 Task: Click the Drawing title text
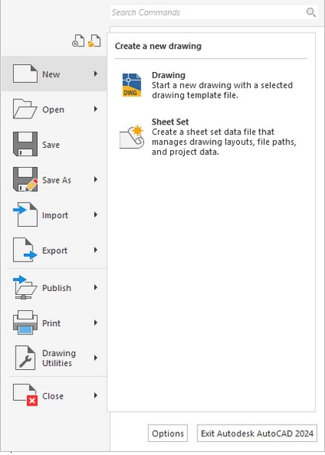click(x=169, y=75)
